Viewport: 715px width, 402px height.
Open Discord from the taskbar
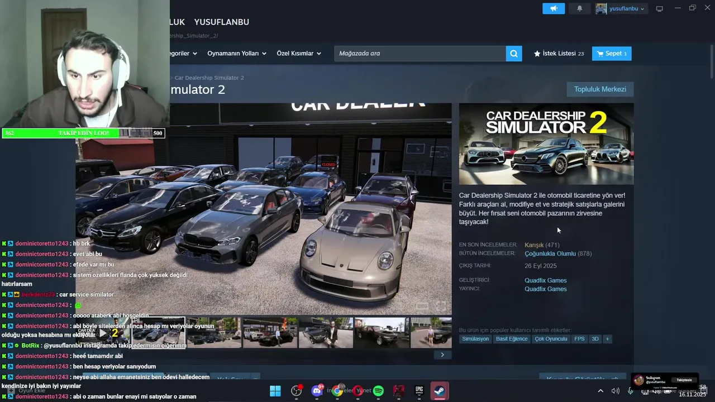coord(317,391)
